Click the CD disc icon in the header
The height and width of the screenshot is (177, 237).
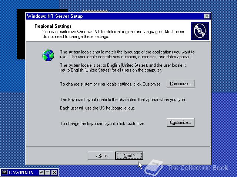200,31
